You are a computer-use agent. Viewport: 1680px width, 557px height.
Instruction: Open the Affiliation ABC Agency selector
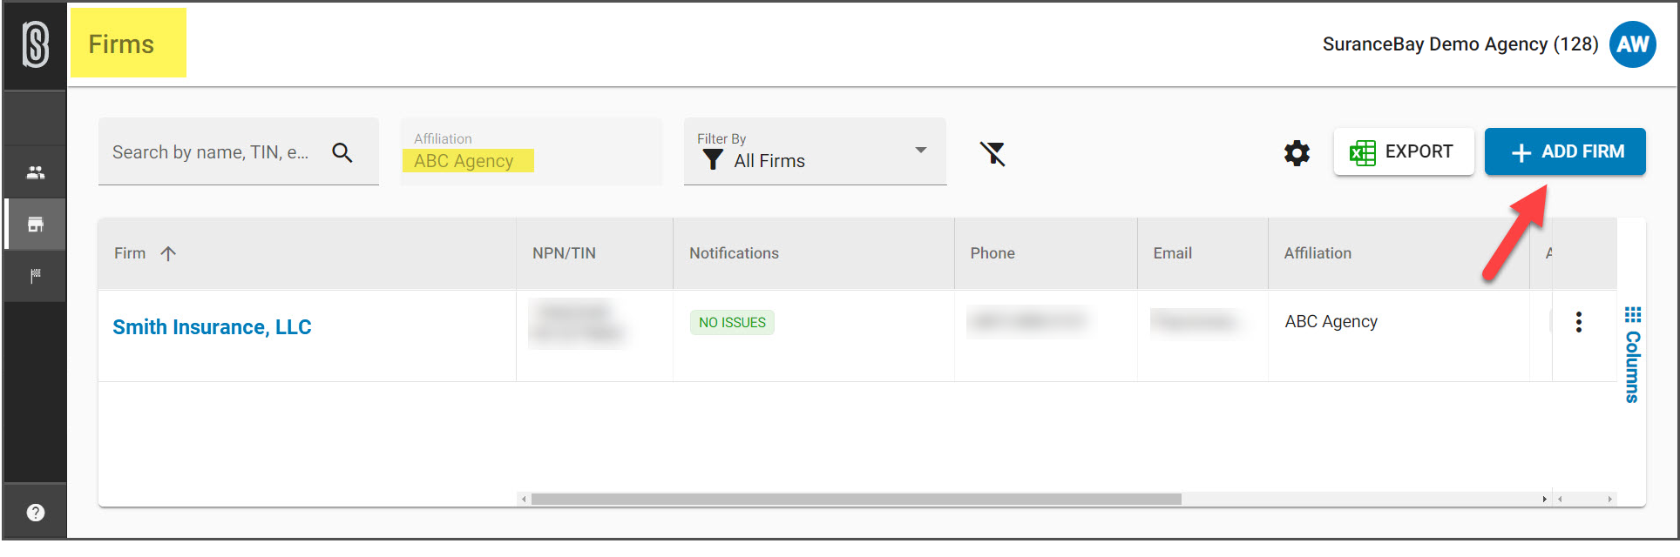[x=532, y=151]
